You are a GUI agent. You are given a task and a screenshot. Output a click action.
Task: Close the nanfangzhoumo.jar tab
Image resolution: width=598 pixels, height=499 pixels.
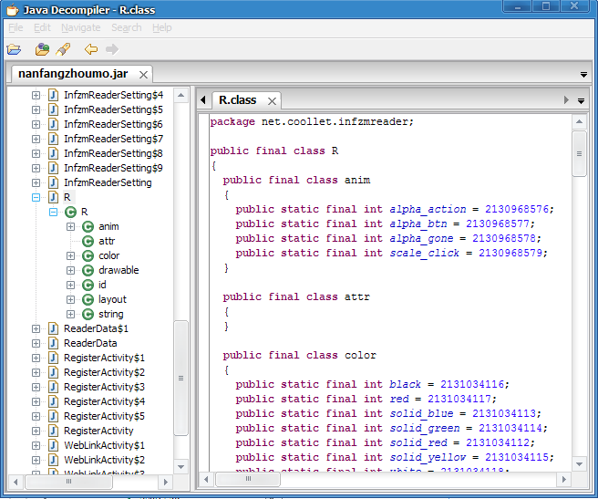[143, 75]
